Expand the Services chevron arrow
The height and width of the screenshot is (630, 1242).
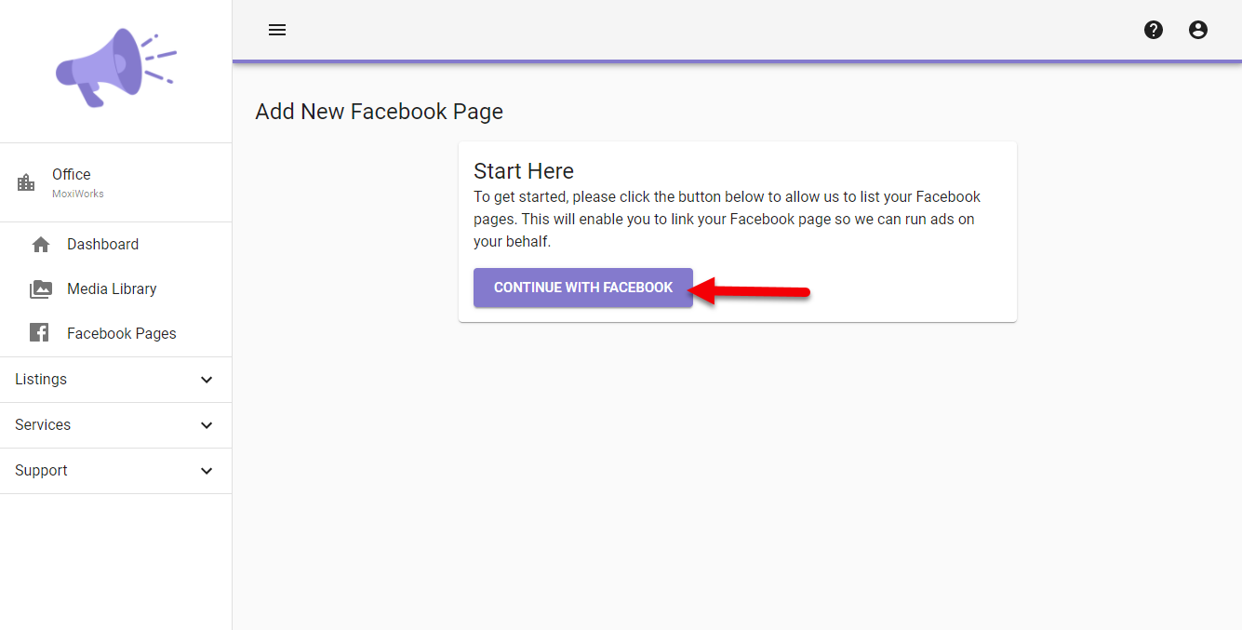pos(207,425)
